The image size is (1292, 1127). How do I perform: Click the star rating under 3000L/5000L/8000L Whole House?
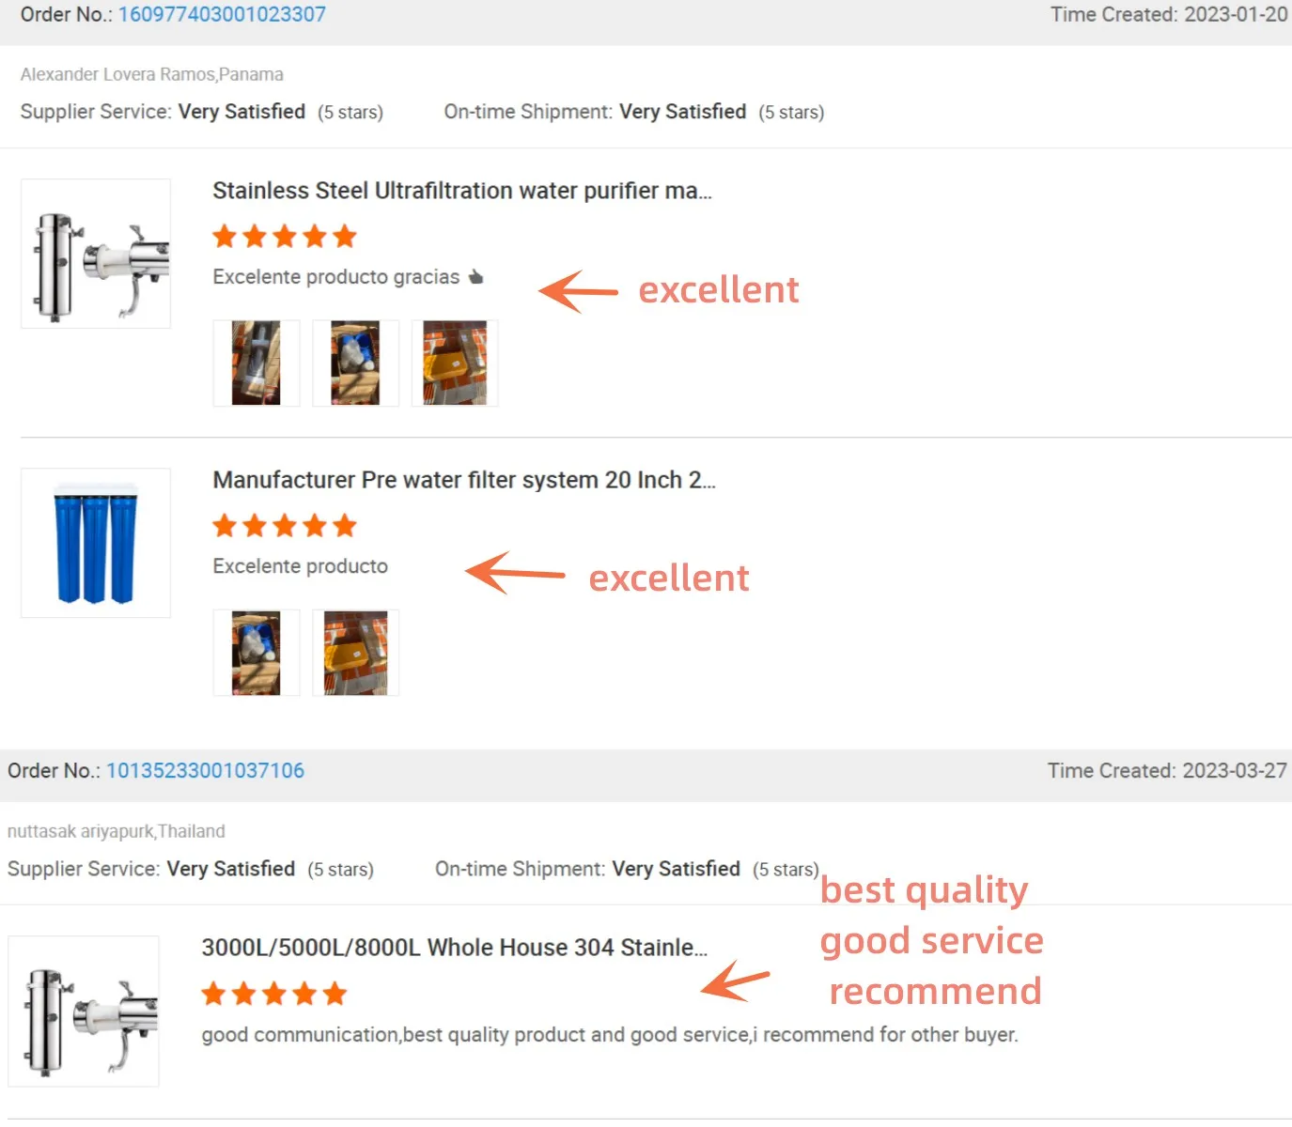[273, 994]
